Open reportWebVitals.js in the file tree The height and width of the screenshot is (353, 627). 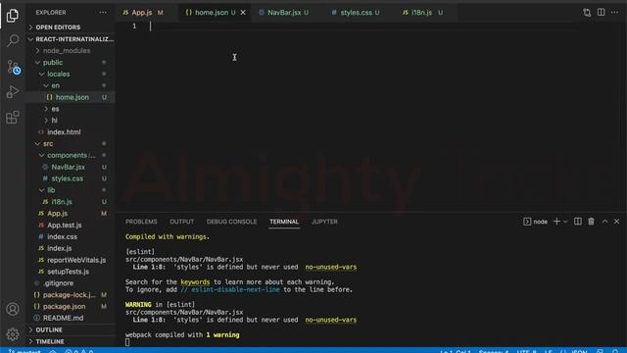point(71,260)
